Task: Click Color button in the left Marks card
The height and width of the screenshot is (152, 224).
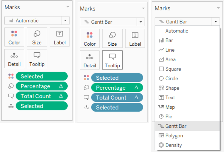Action: point(14,37)
